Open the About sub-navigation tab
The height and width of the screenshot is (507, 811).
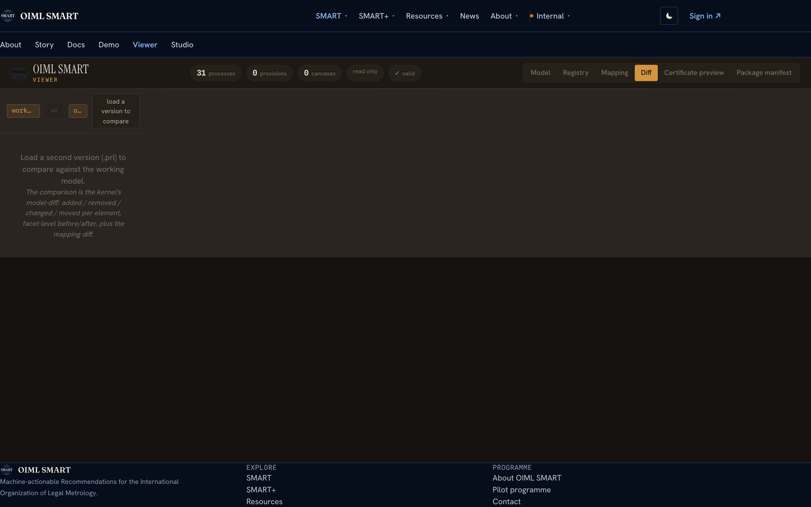[x=11, y=45]
